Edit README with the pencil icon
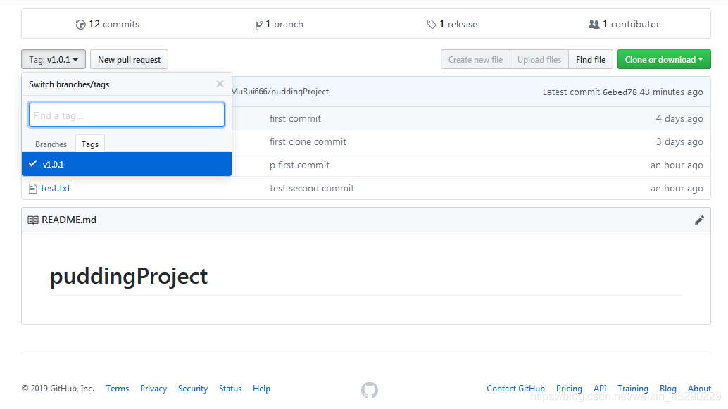Viewport: 728px width, 409px height. point(699,220)
